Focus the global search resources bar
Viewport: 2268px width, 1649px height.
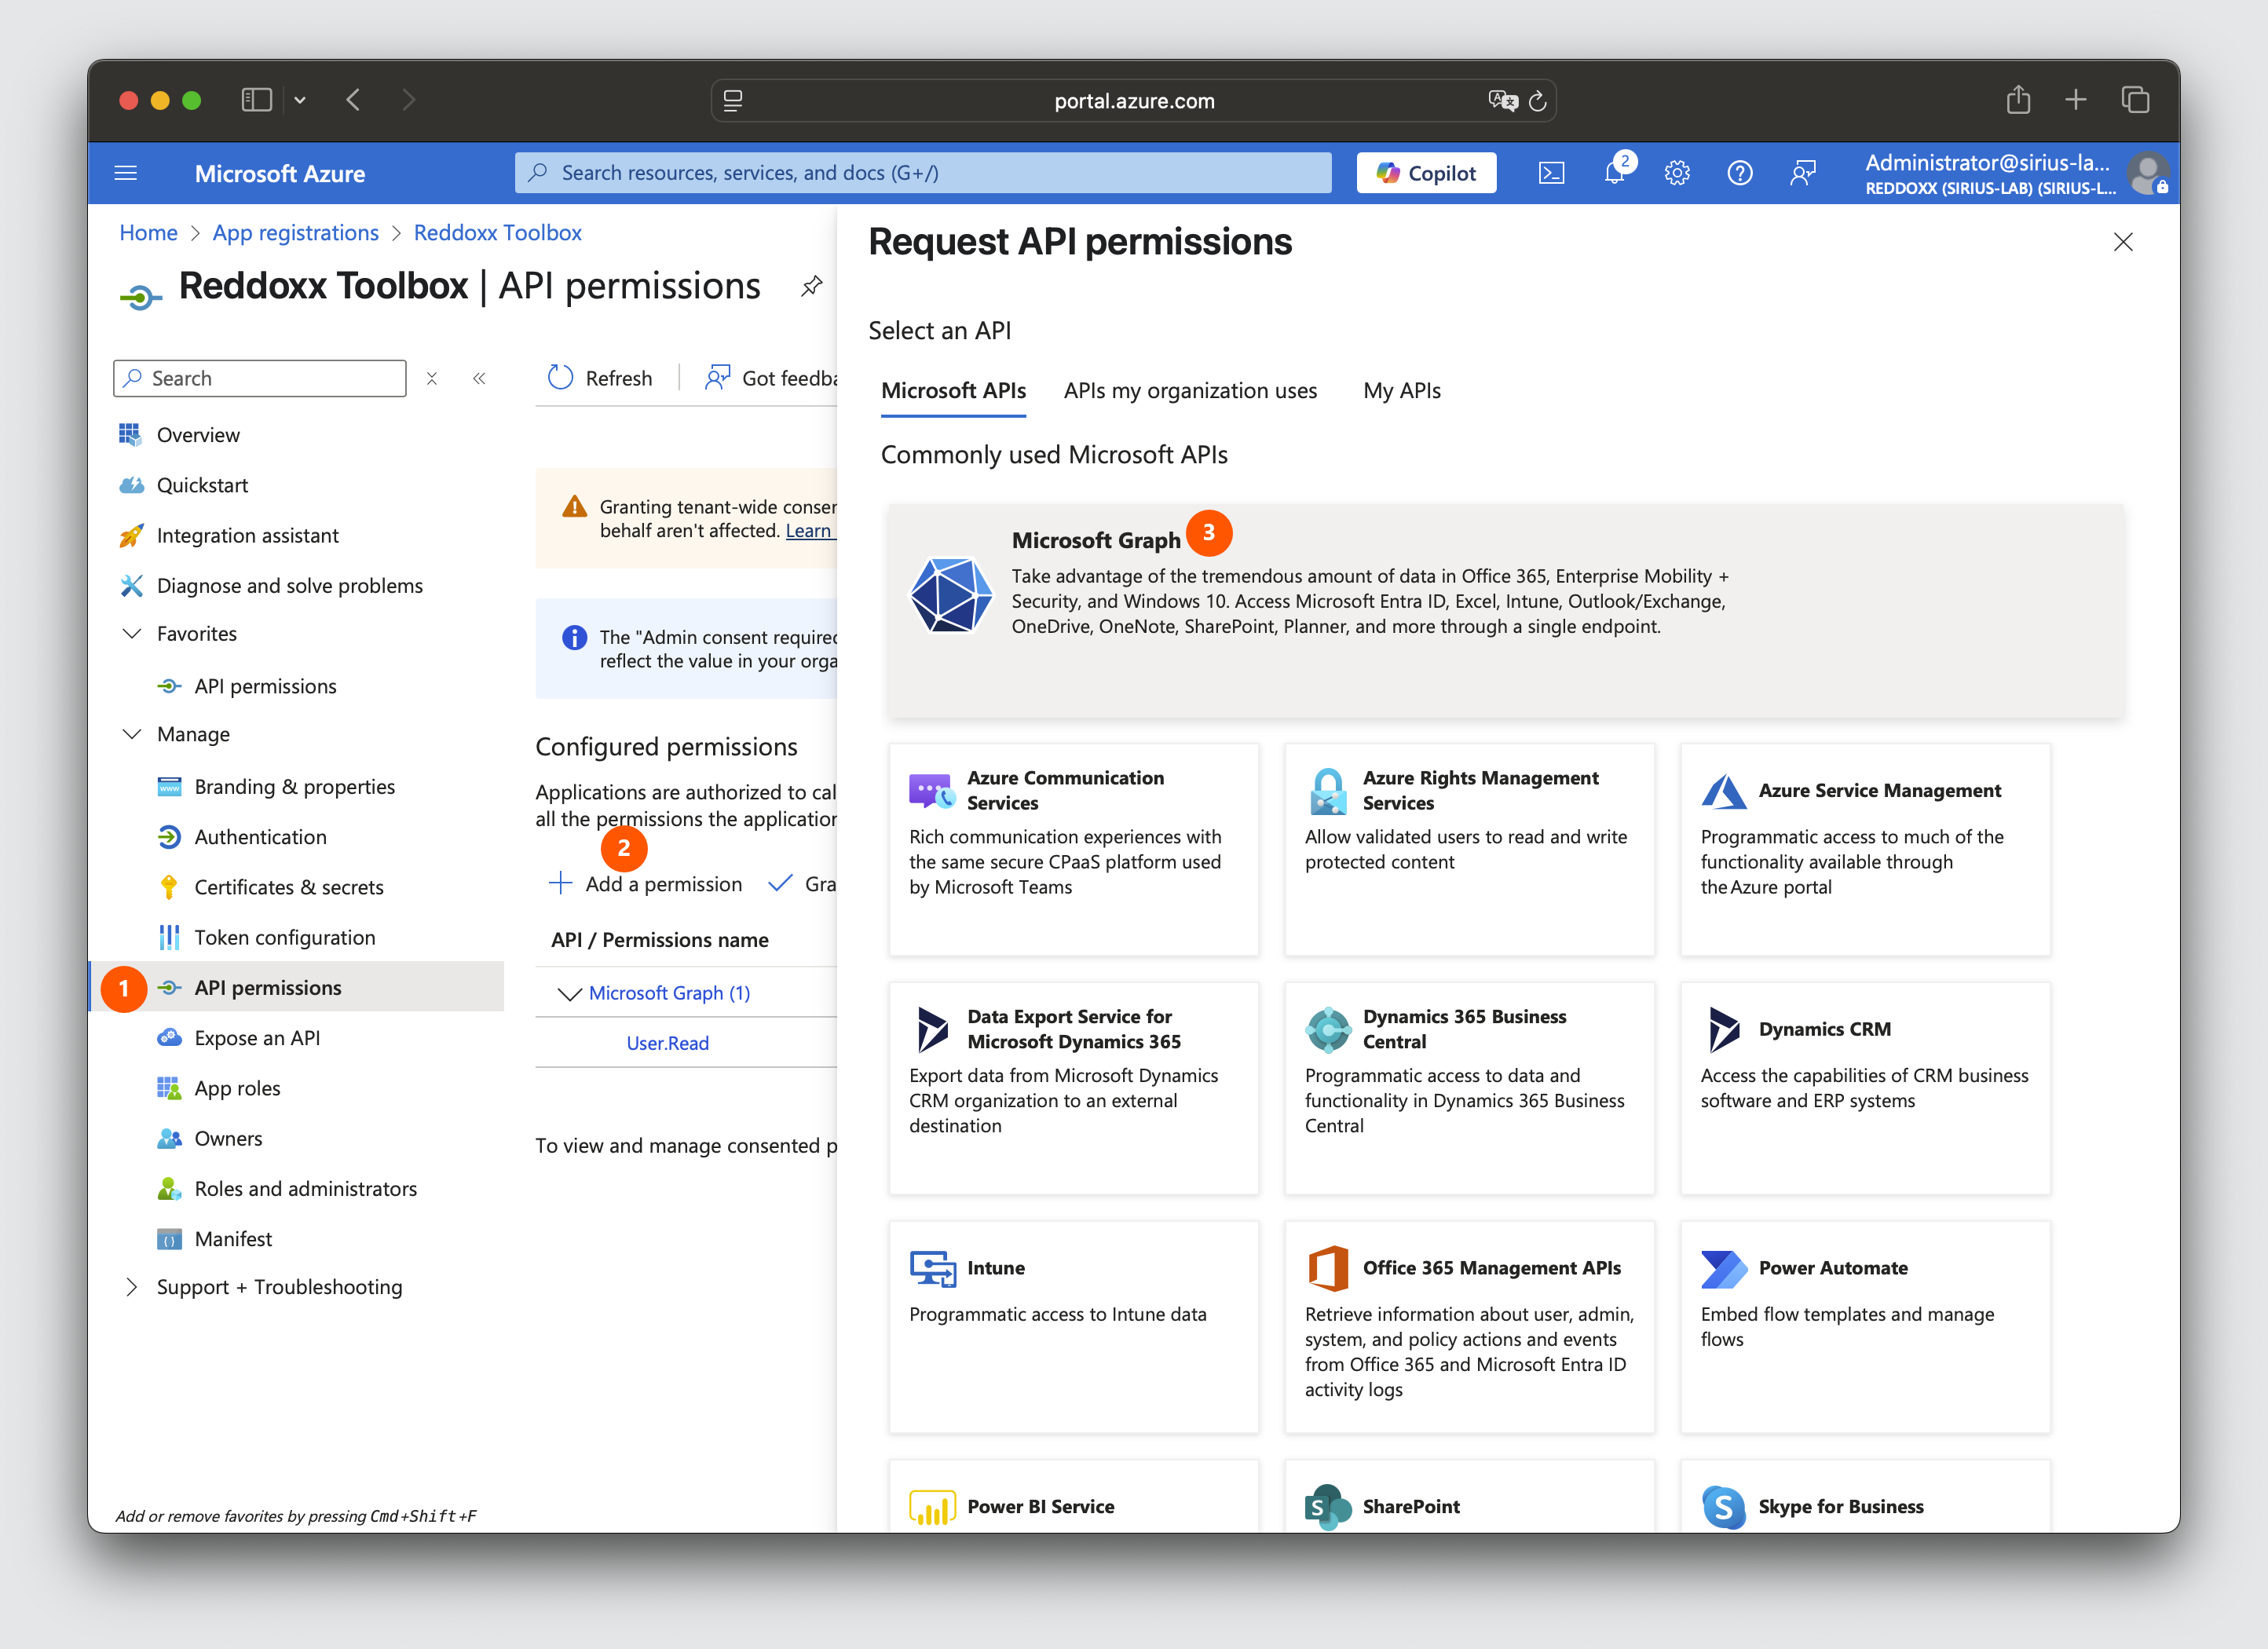click(923, 173)
